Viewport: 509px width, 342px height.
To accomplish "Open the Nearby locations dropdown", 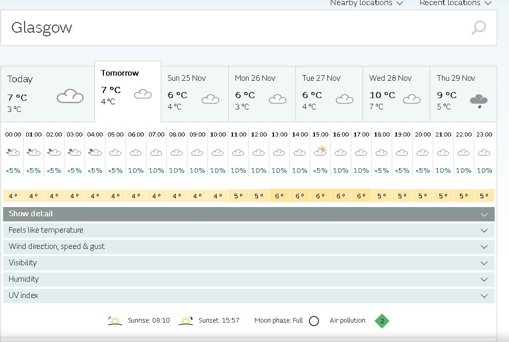I will (x=367, y=3).
